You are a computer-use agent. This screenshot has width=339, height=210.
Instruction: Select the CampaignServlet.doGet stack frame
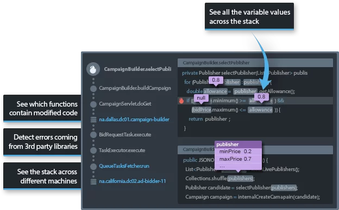point(125,103)
